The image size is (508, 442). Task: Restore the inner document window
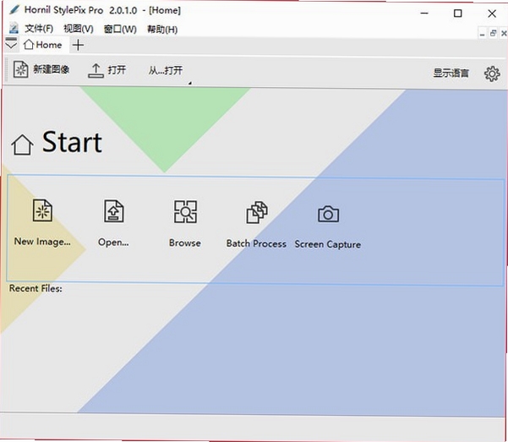pos(493,33)
